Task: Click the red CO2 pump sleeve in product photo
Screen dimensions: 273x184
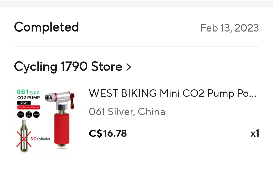Action: click(x=61, y=128)
